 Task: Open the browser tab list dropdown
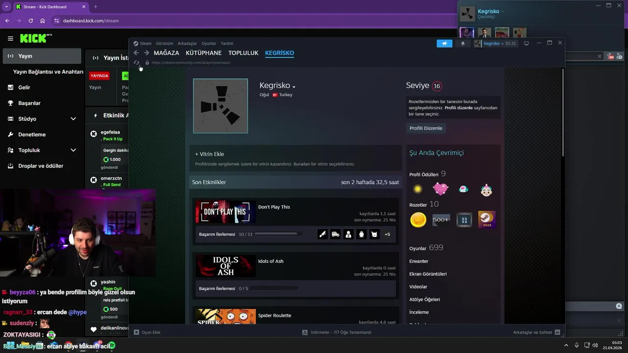pos(6,7)
